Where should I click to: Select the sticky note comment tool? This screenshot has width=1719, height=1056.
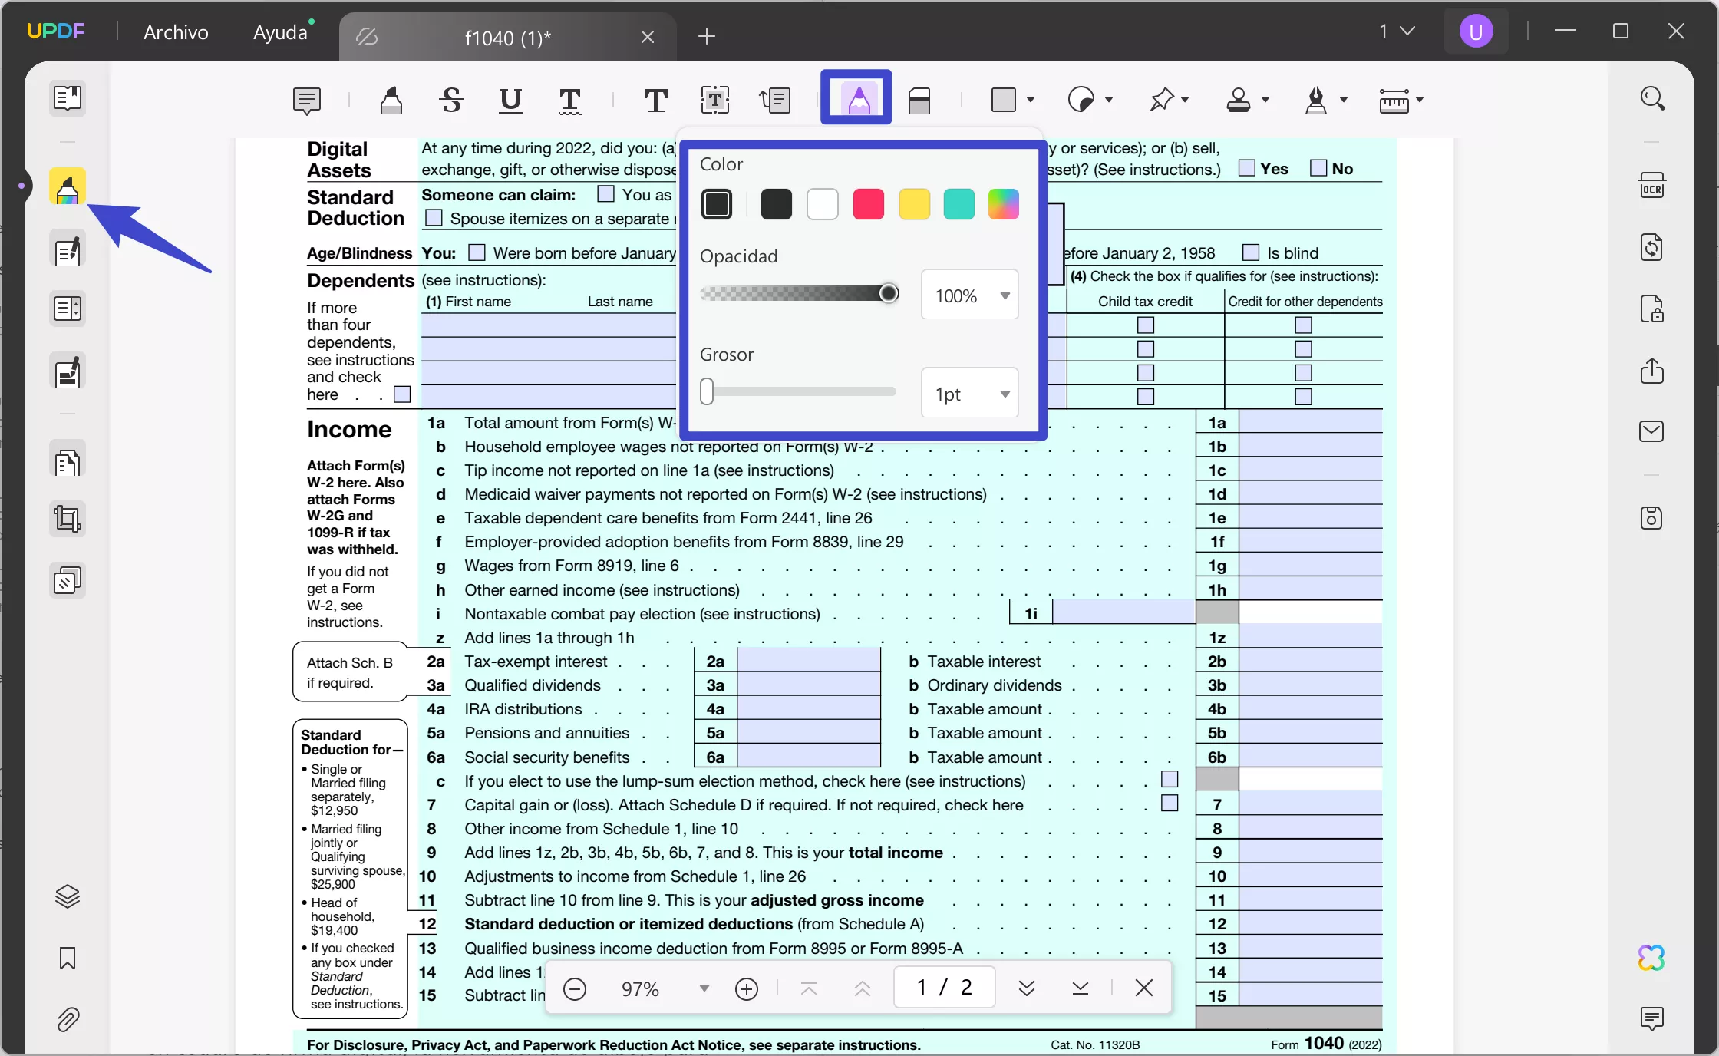tap(307, 100)
